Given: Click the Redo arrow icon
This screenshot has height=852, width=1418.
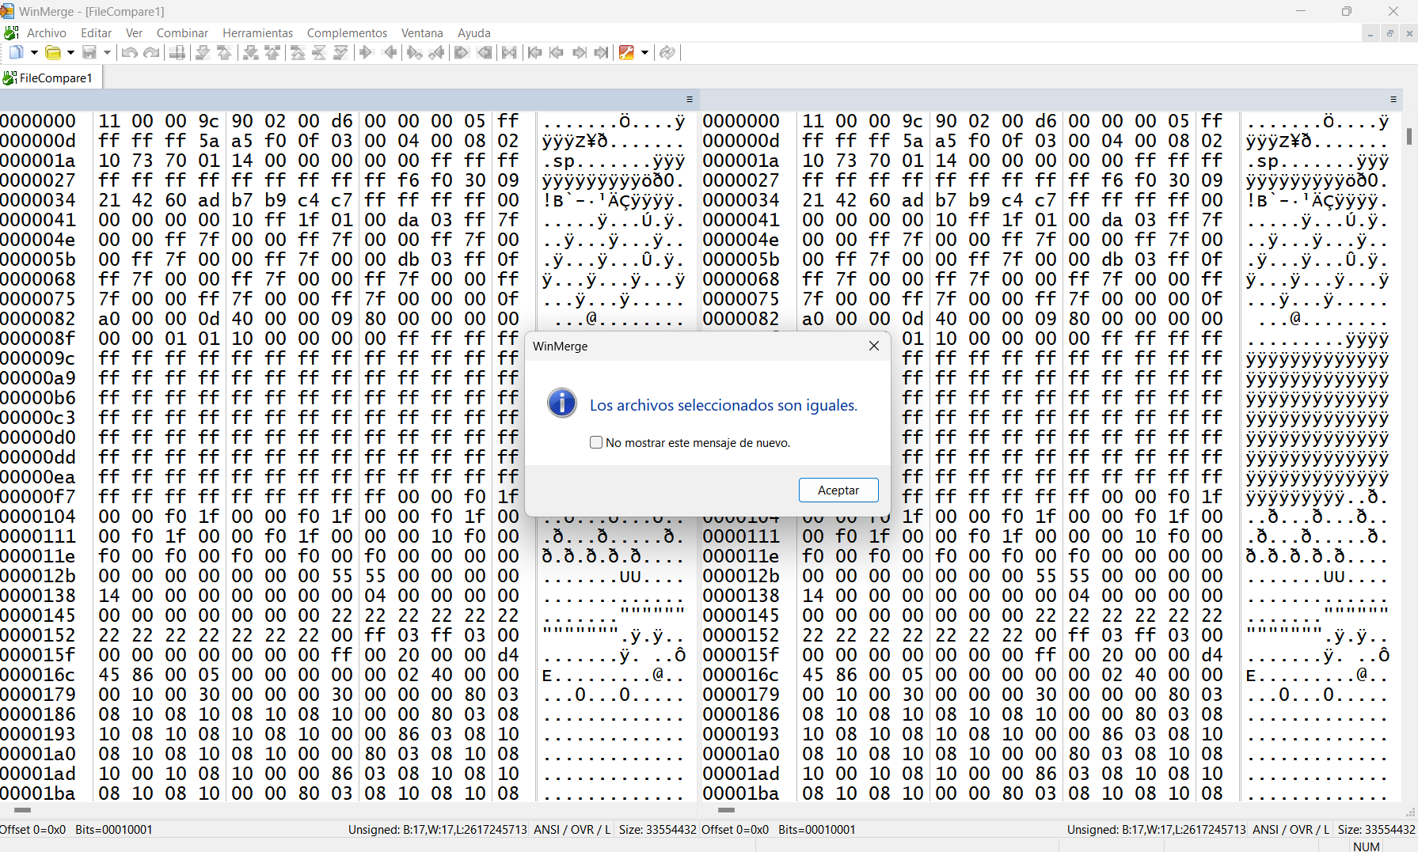Looking at the screenshot, I should tap(151, 52).
